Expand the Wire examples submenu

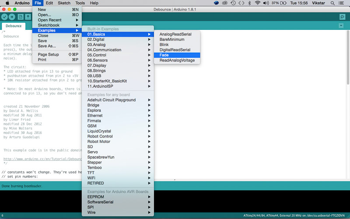118,212
